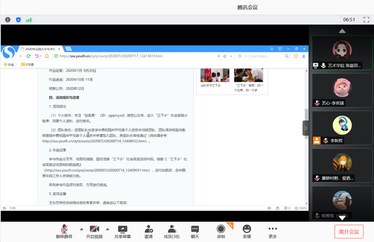Image resolution: width=374 pixels, height=242 pixels.
Task: Click the 06:51 meeting timer
Action: pos(349,19)
